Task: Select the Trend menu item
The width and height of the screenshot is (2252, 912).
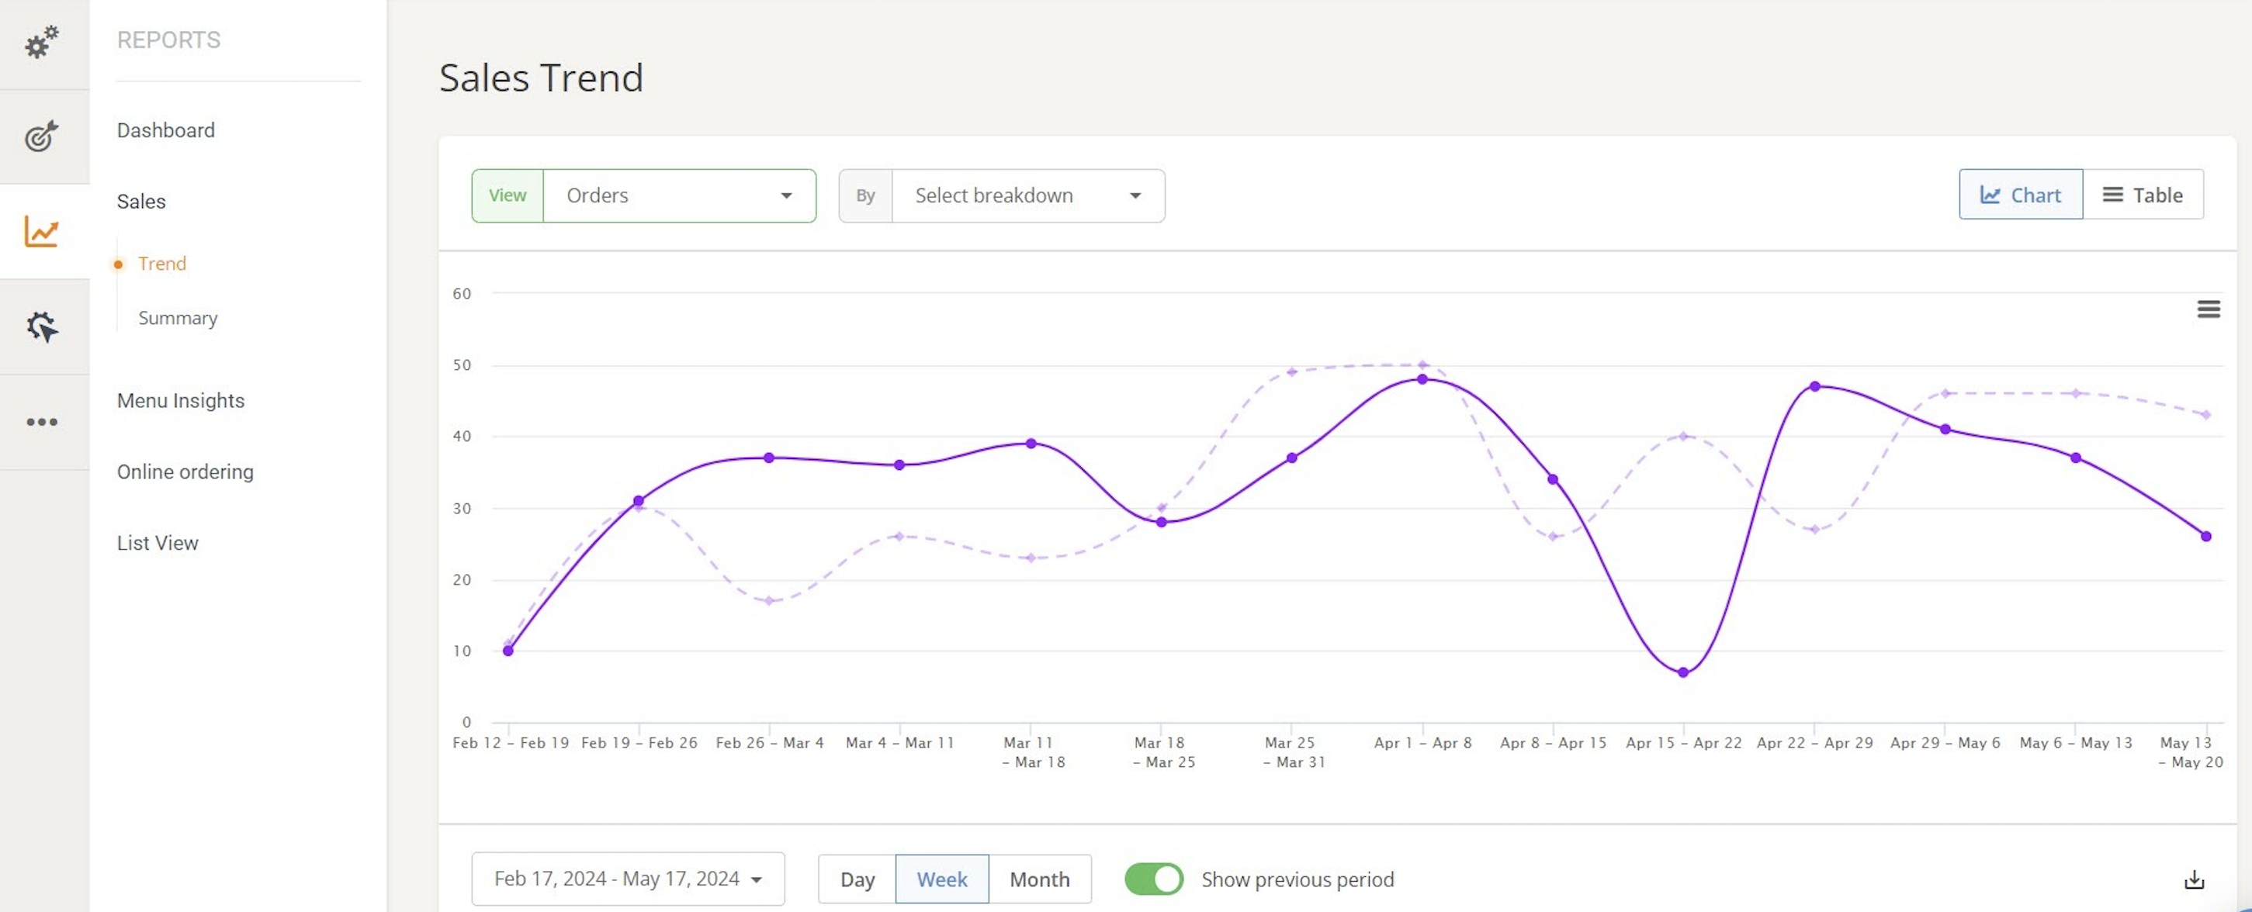Action: pyautogui.click(x=161, y=263)
